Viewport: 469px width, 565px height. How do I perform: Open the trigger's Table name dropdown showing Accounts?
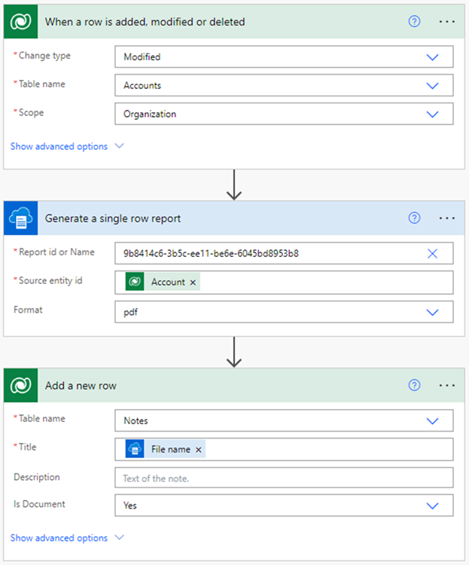(284, 85)
